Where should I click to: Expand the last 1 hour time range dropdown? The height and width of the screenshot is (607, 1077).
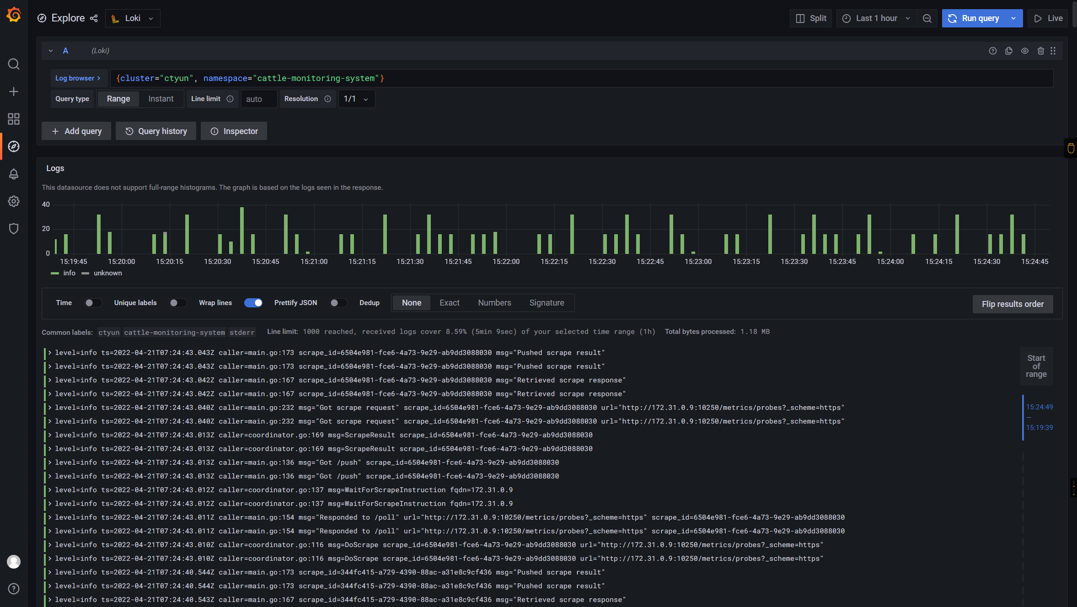tap(877, 18)
